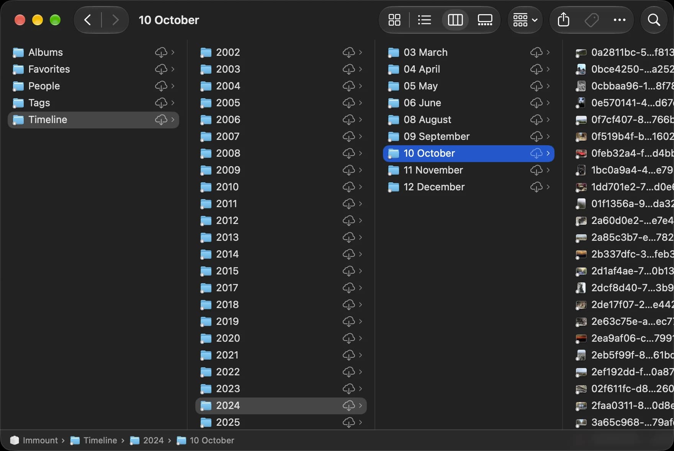The image size is (674, 451).
Task: Select the 10 October folder
Action: [x=469, y=153]
